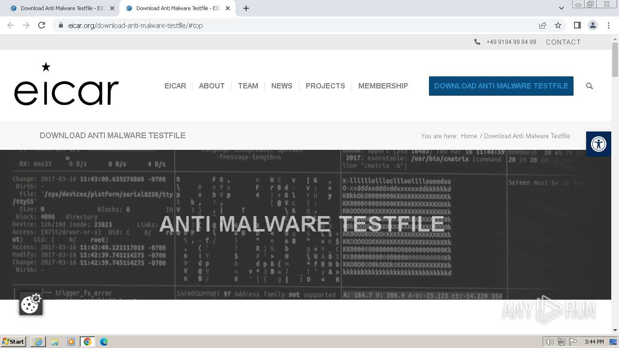Screen dimensions: 619x348
Task: Click the taskbar clock 3:44 PM
Action: 594,342
